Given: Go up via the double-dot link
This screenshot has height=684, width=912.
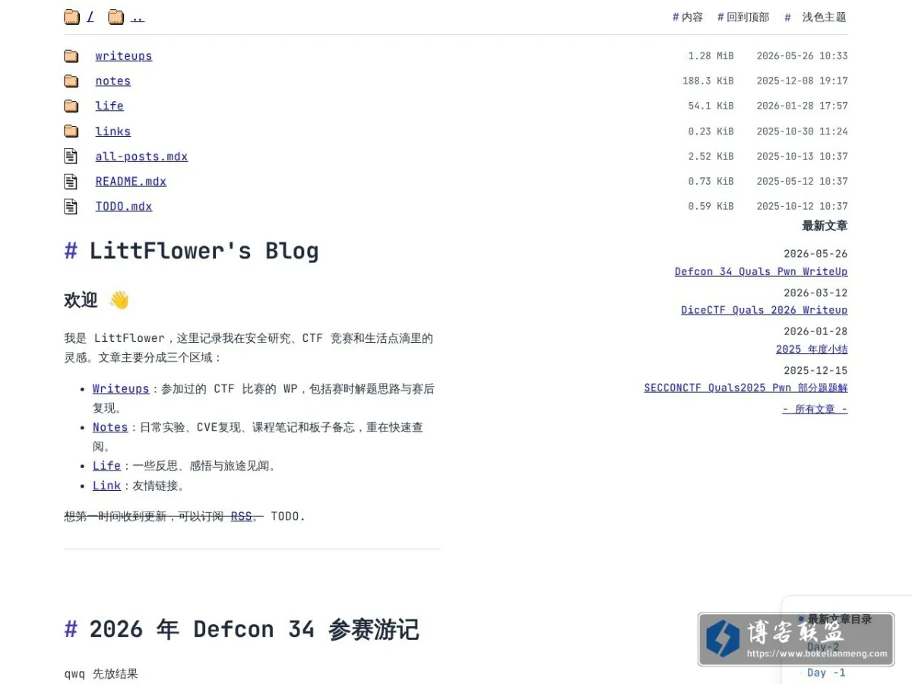Looking at the screenshot, I should pyautogui.click(x=137, y=17).
